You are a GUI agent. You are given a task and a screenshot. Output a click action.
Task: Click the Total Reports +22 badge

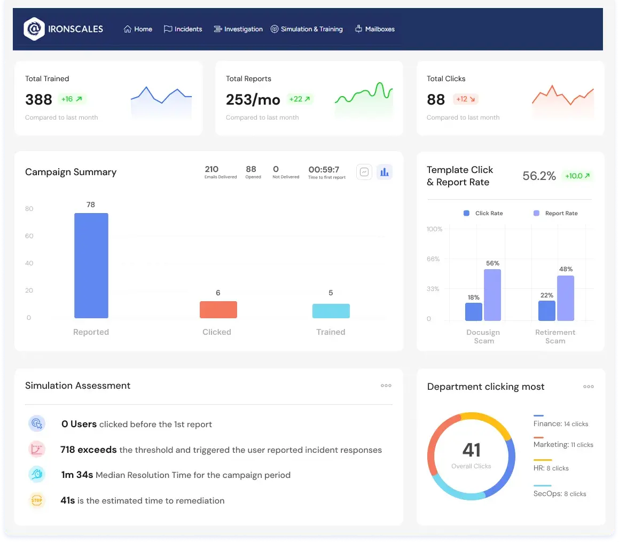(300, 99)
